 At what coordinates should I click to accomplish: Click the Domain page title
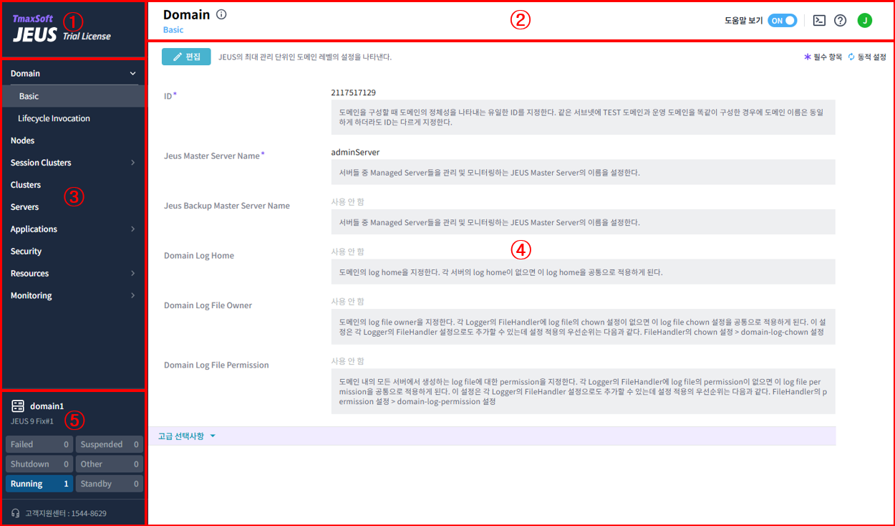pos(187,14)
